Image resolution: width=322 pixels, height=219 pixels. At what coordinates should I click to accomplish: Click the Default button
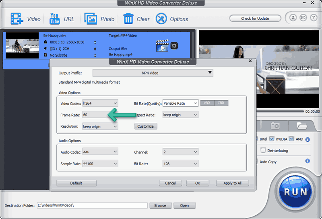[76, 183]
